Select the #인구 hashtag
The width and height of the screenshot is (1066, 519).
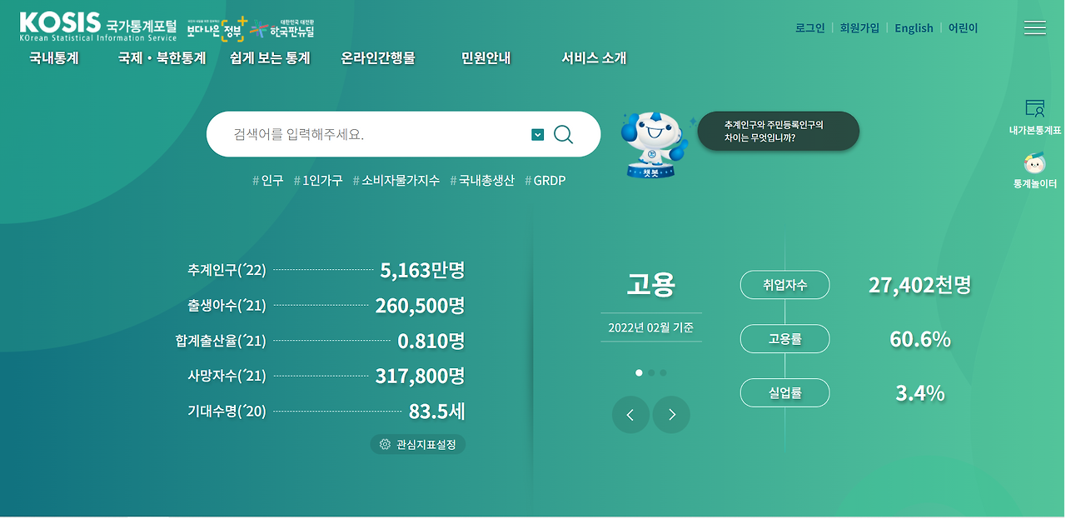point(268,180)
